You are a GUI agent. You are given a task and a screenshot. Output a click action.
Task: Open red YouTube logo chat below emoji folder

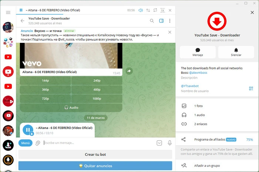coord(8,57)
